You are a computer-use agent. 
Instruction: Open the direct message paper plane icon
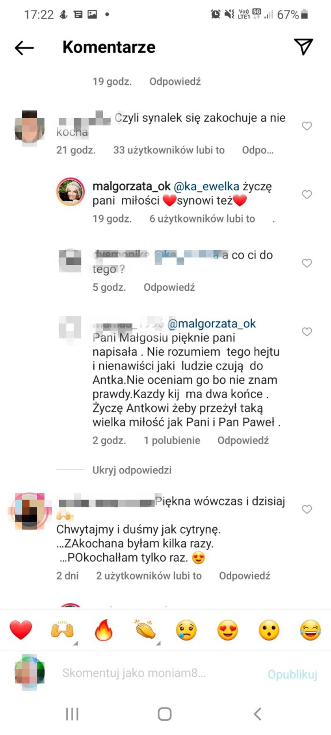point(303,47)
